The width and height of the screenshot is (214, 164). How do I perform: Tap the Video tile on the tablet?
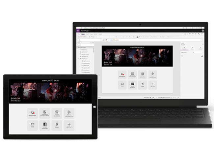coord(33,125)
